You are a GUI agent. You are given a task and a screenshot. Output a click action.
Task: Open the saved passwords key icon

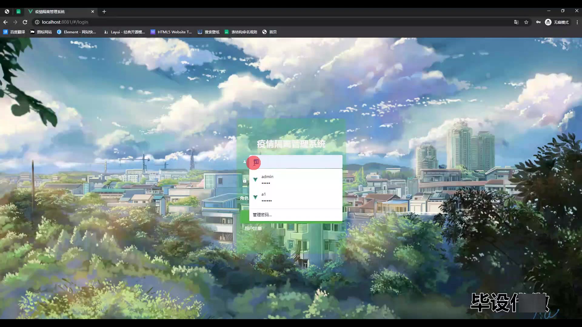[538, 22]
